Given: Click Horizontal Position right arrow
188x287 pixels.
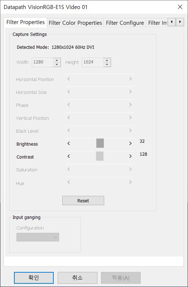Looking at the screenshot, I should (130, 79).
